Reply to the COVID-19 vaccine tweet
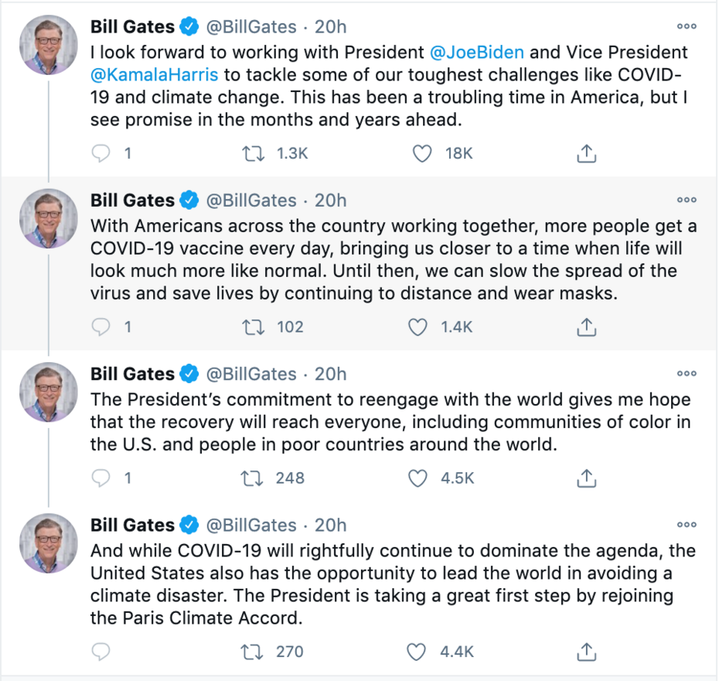 click(101, 327)
